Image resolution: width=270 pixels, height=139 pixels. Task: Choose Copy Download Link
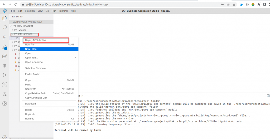[49, 98]
